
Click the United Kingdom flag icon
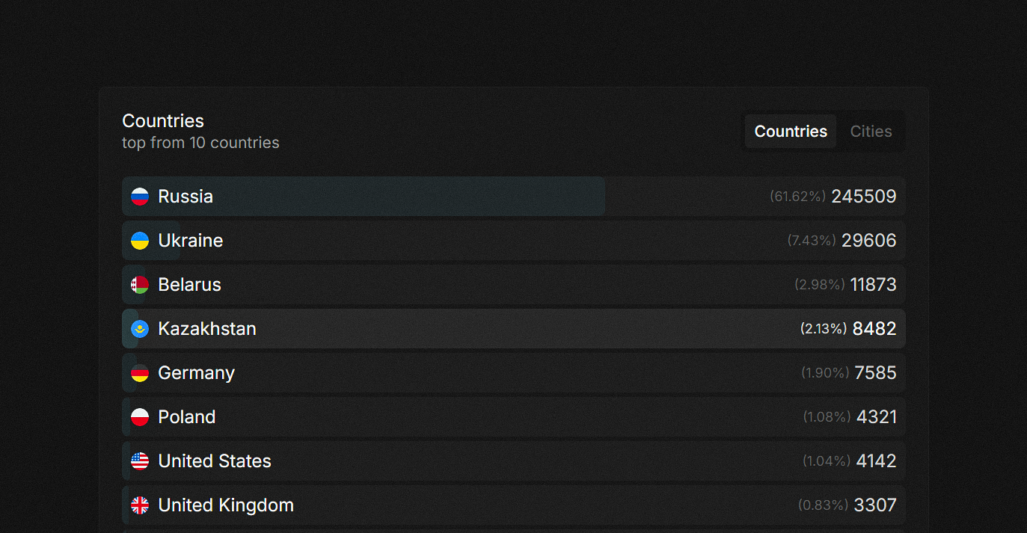click(x=140, y=505)
